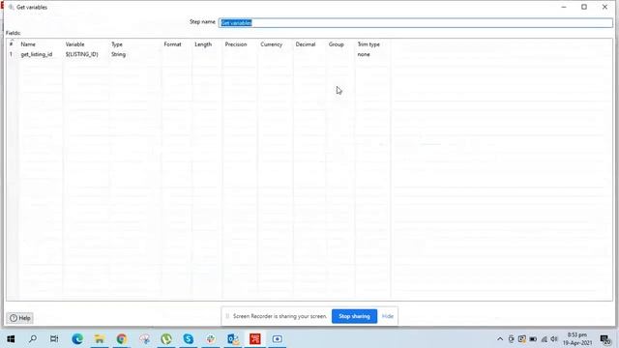This screenshot has height=348, width=619.
Task: Maximize the Get variables dialog window
Action: coord(584,7)
